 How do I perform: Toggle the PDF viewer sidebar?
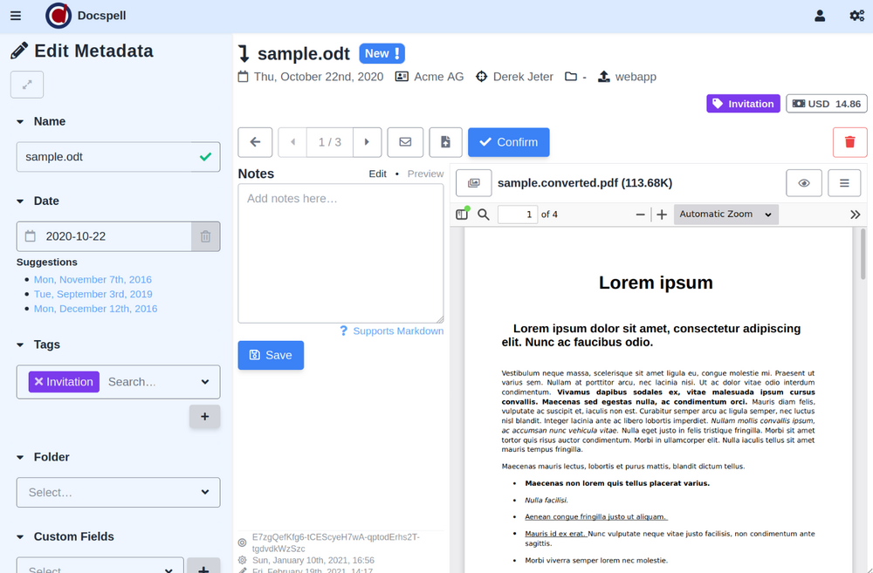click(x=462, y=215)
